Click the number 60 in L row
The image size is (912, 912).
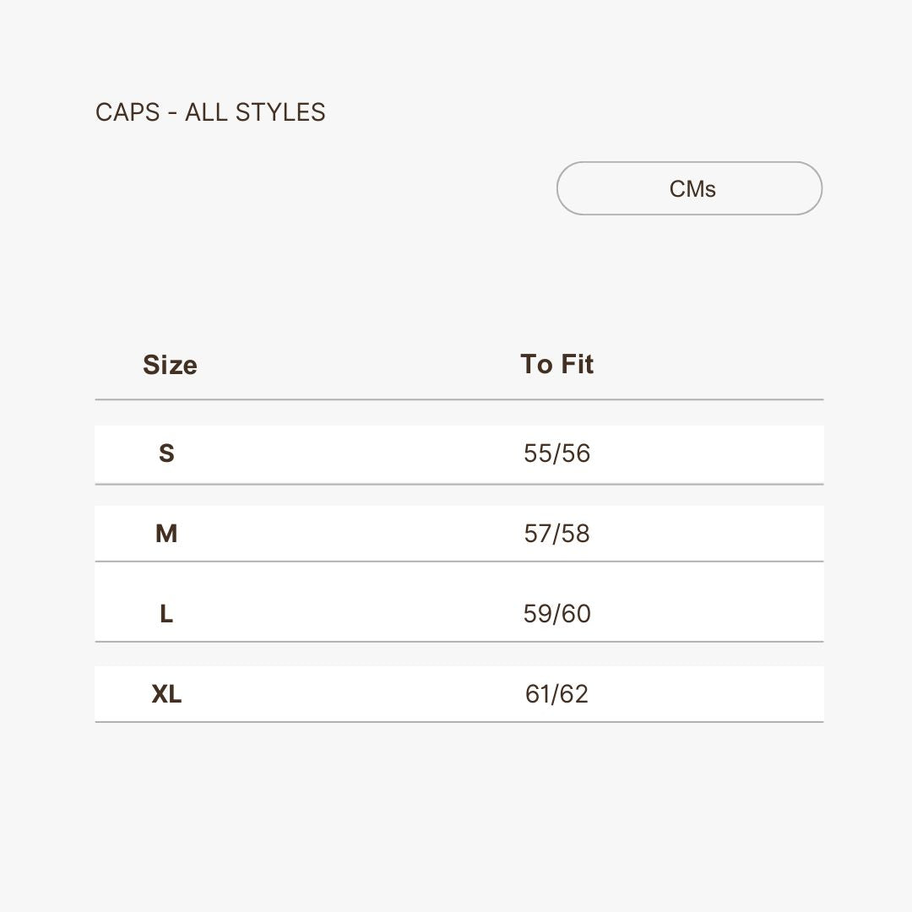[577, 614]
